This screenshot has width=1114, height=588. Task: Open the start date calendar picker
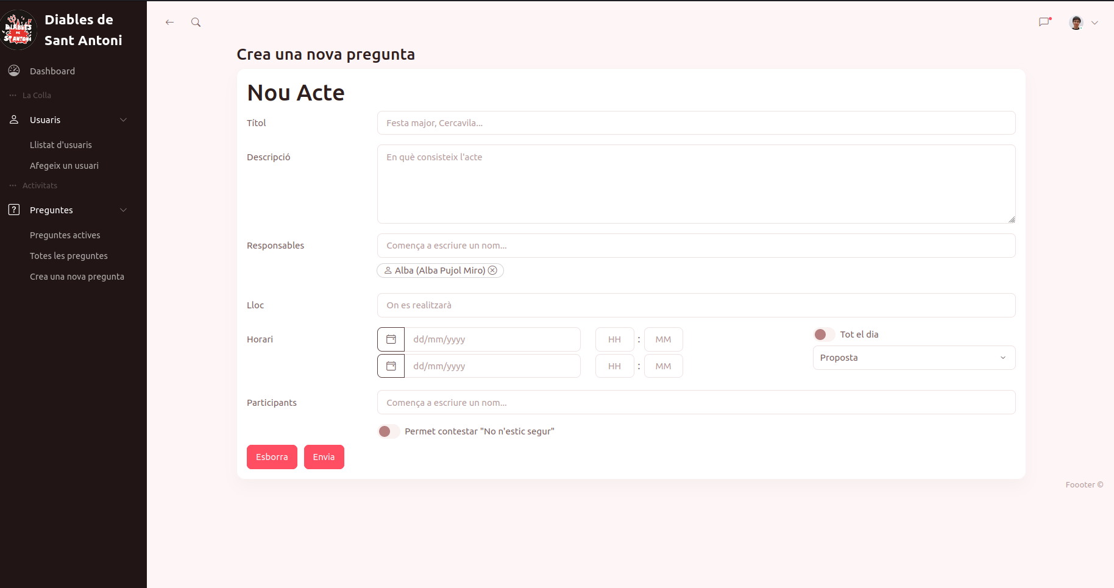coord(391,339)
